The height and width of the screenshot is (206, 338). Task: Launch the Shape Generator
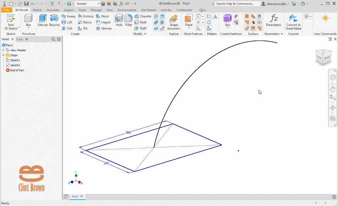[173, 21]
